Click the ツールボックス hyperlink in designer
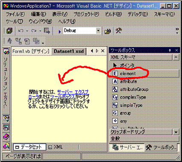Image resolution: width=182 pixels, height=162 pixels. [63, 97]
